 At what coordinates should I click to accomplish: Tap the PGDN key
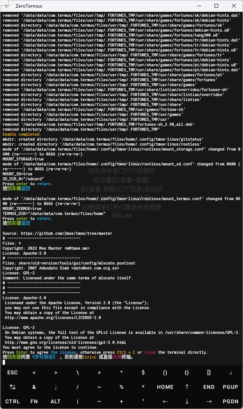click(230, 401)
